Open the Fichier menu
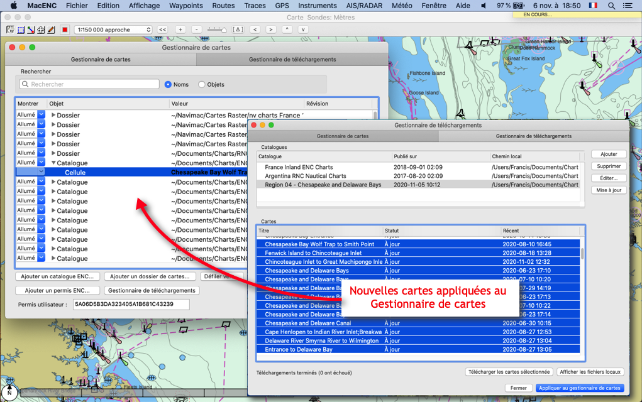Screen dimensions: 642x402 tap(77, 6)
